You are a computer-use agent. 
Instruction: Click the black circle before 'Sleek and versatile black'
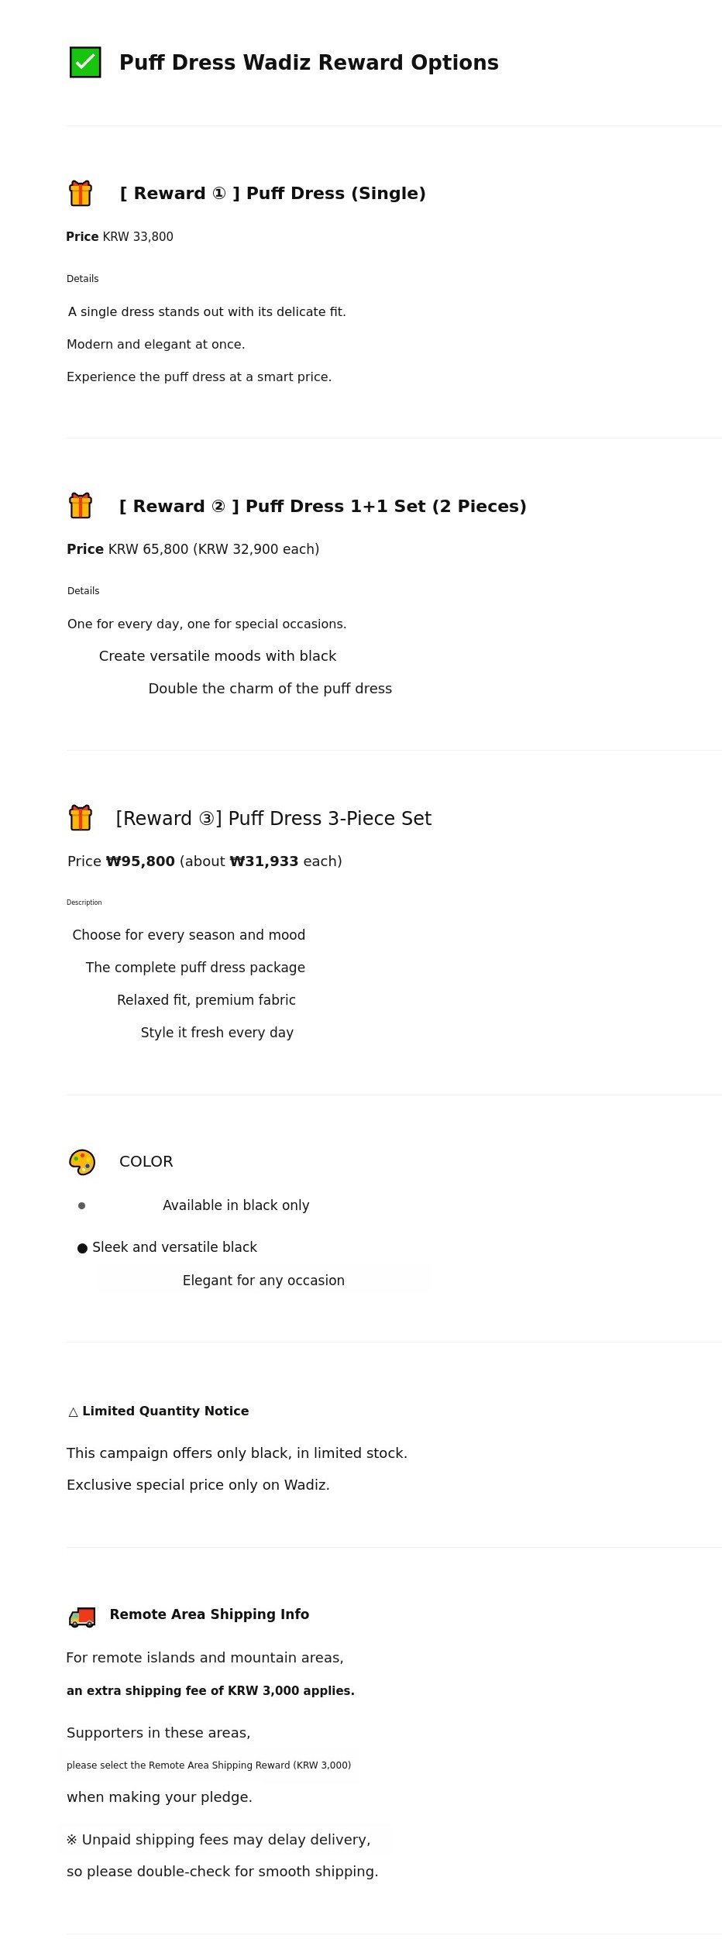pos(83,1248)
